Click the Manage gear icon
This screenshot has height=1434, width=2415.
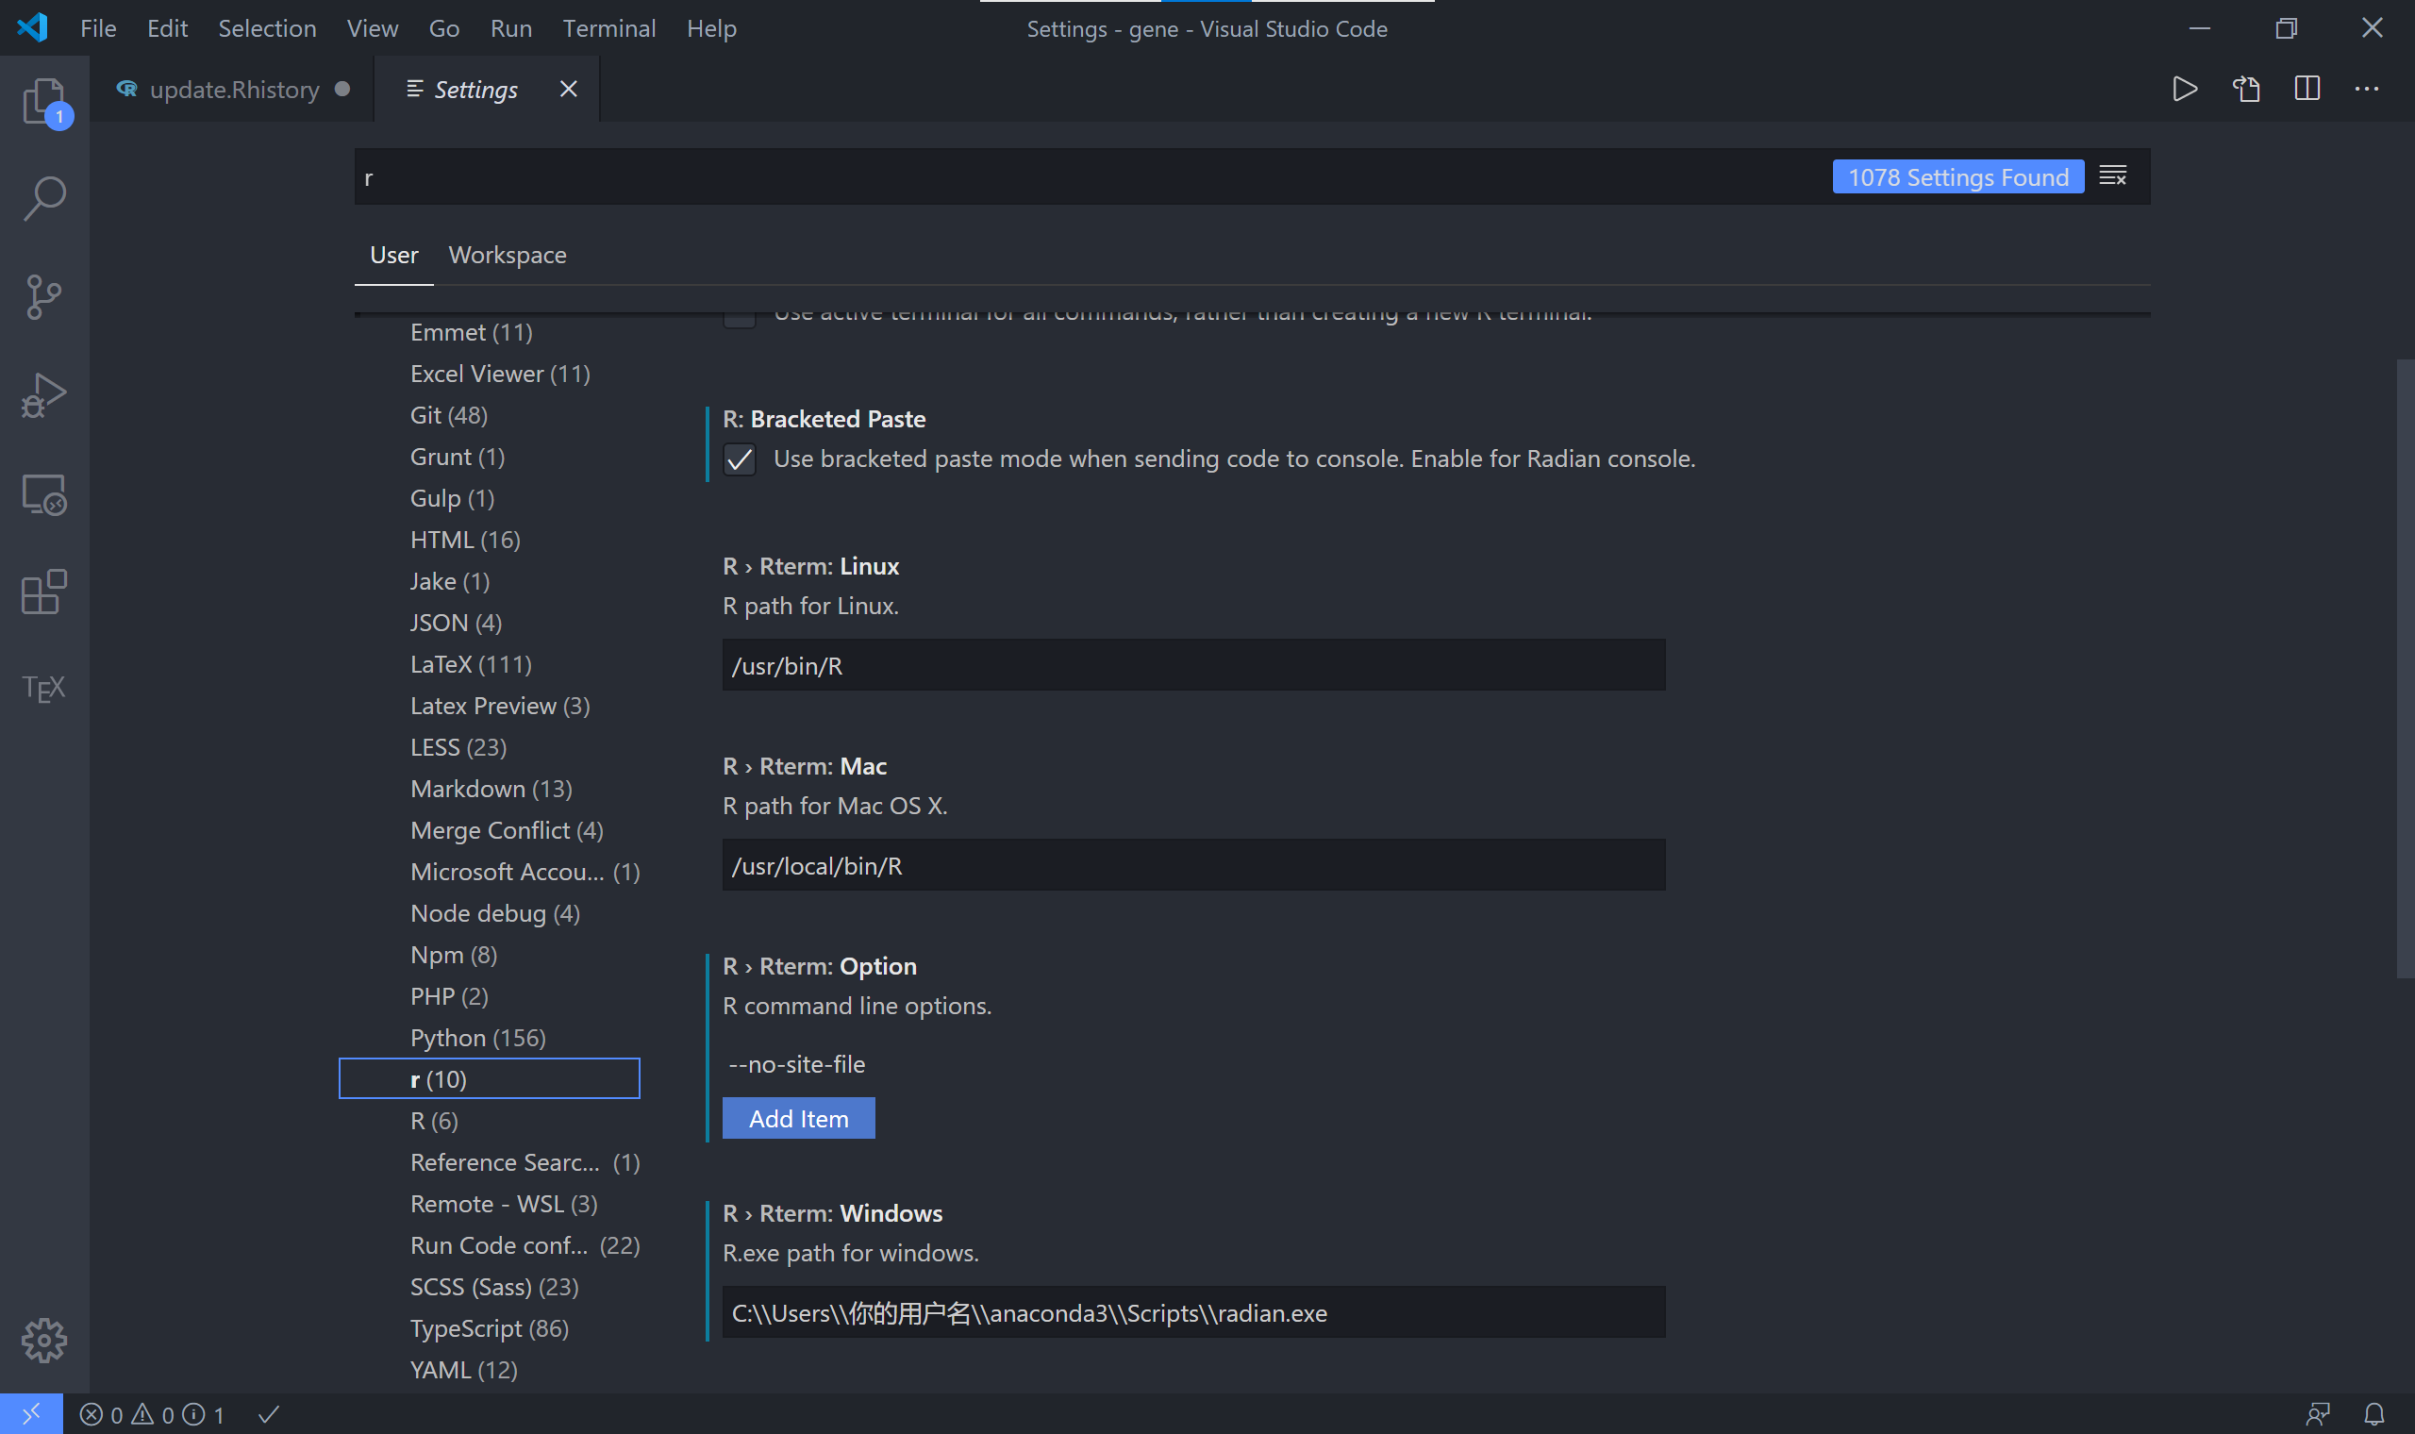[x=44, y=1341]
